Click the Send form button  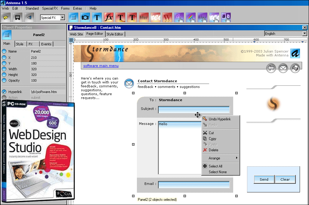264,179
